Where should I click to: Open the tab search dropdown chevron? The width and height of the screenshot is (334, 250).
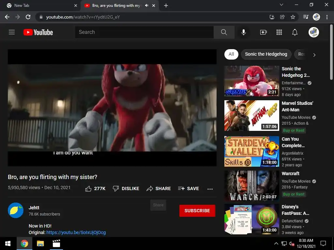(x=281, y=5)
